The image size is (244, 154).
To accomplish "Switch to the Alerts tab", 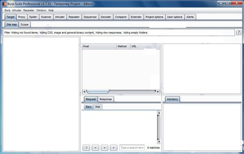I will tap(190, 17).
